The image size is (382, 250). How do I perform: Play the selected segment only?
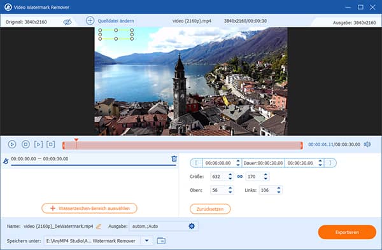[38, 144]
